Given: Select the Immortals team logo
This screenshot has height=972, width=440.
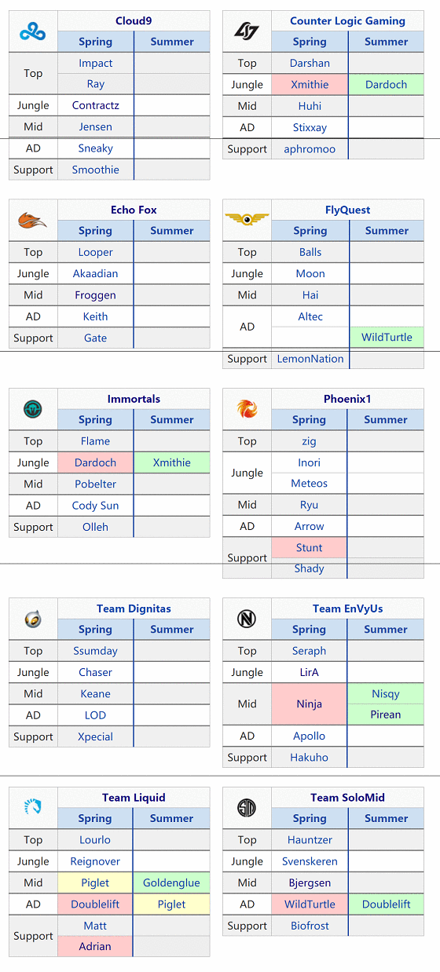Looking at the screenshot, I should click(x=33, y=409).
